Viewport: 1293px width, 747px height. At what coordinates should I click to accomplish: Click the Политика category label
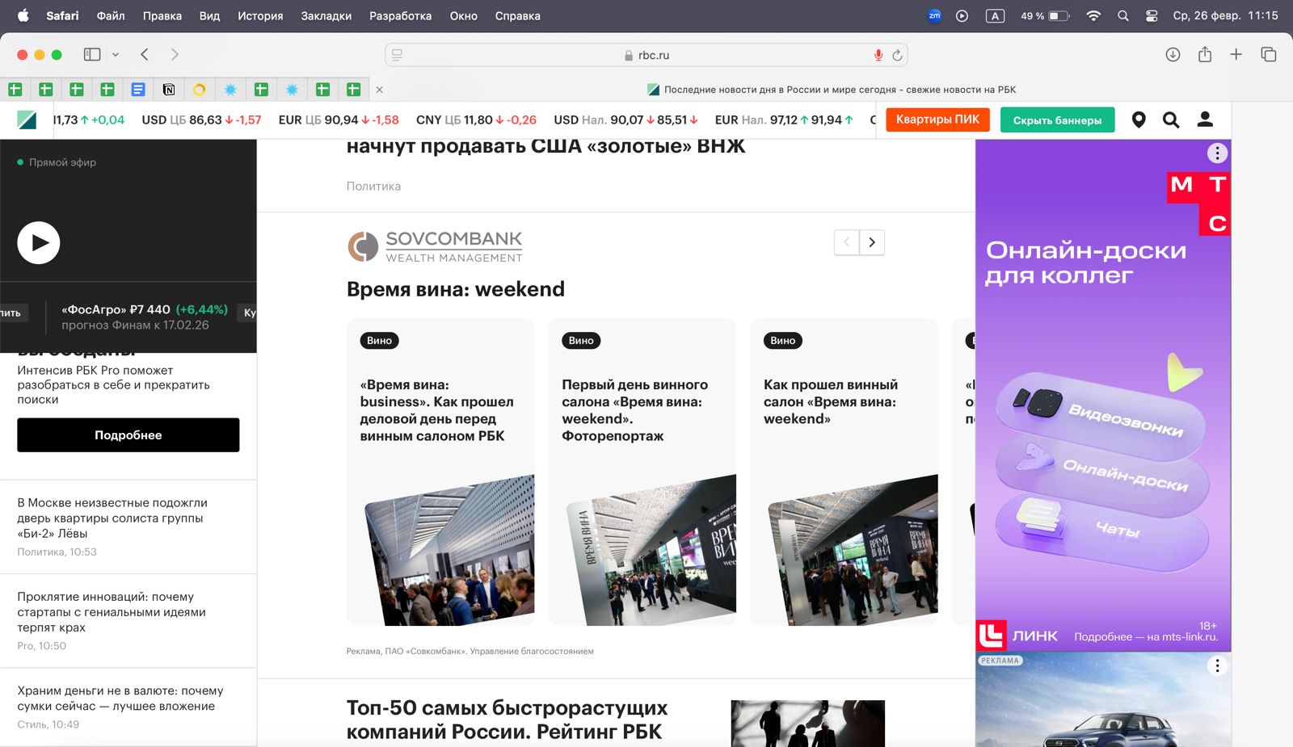click(x=373, y=186)
